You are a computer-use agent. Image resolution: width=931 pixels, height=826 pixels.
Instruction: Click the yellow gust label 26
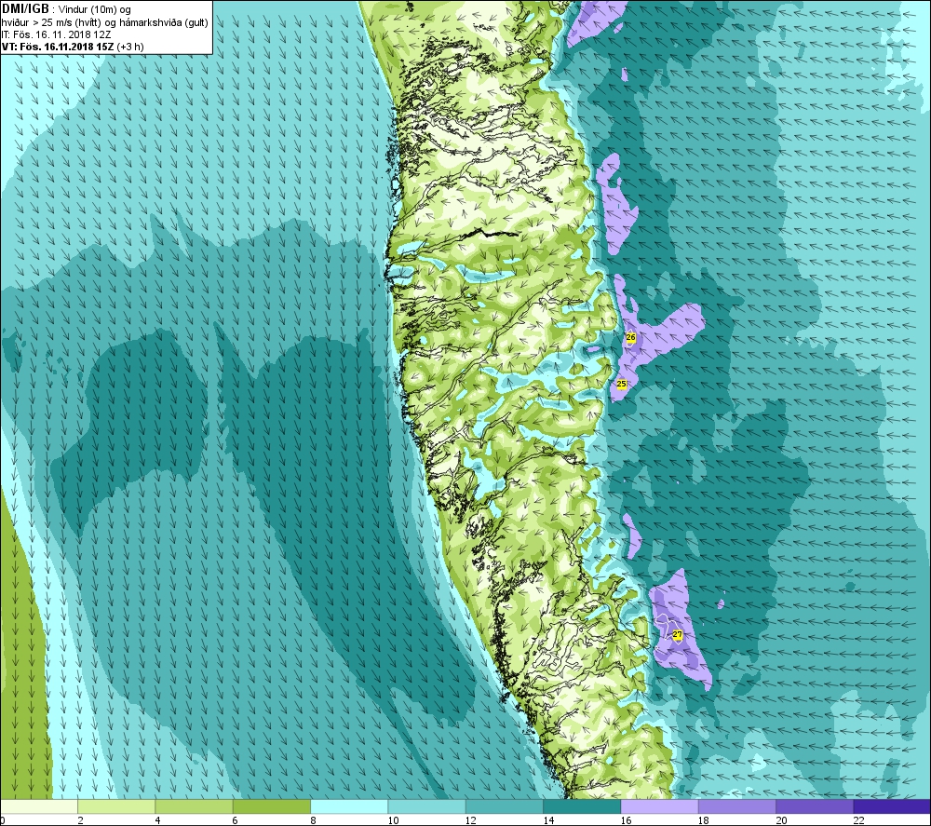(630, 337)
